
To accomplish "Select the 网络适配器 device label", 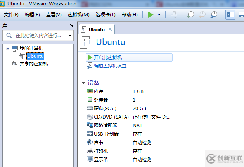I will tap(106, 125).
